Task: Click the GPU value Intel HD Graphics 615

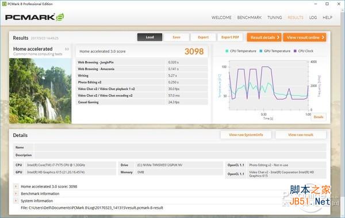Action: click(56, 172)
